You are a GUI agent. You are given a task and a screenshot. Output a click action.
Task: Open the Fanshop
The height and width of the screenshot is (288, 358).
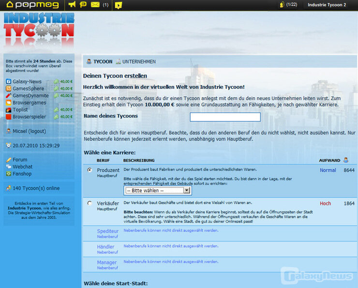pos(22,174)
